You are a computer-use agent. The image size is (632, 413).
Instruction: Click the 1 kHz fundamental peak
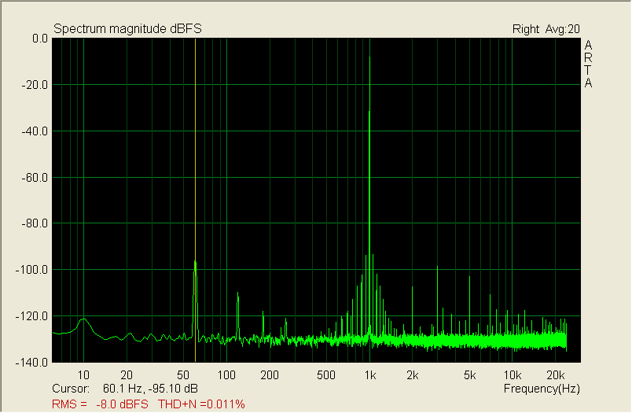tap(369, 194)
